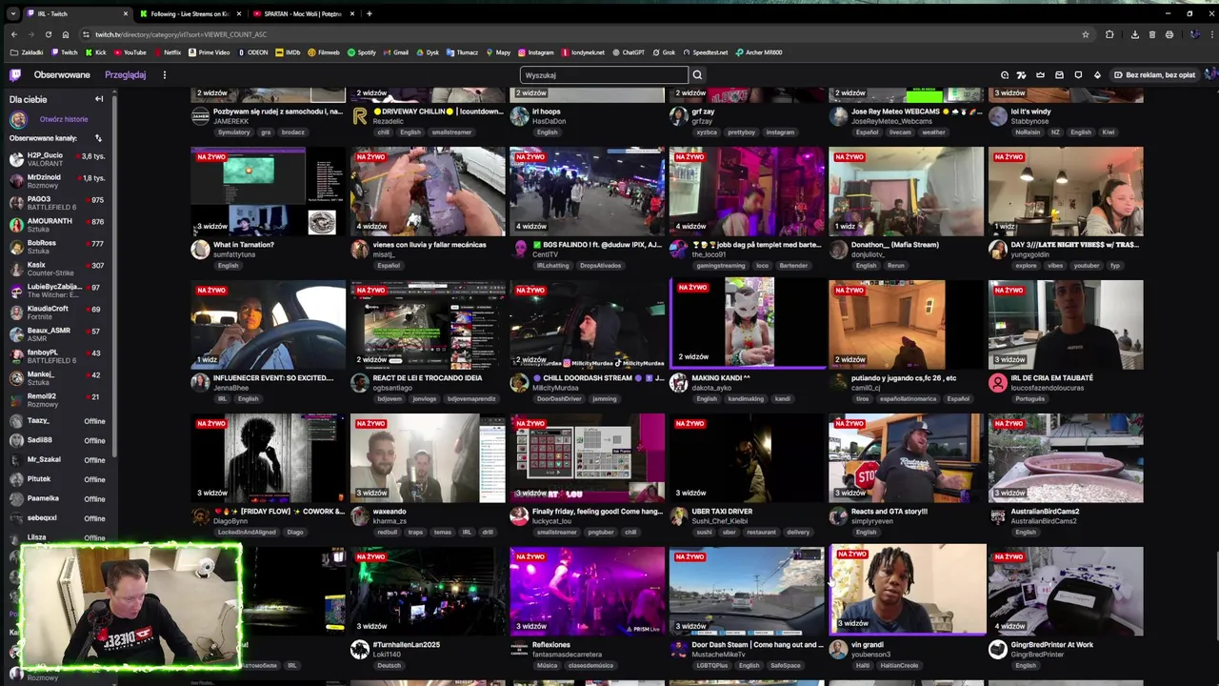This screenshot has height=686, width=1219.
Task: Switch to Przeglądaj tab
Action: pyautogui.click(x=125, y=75)
